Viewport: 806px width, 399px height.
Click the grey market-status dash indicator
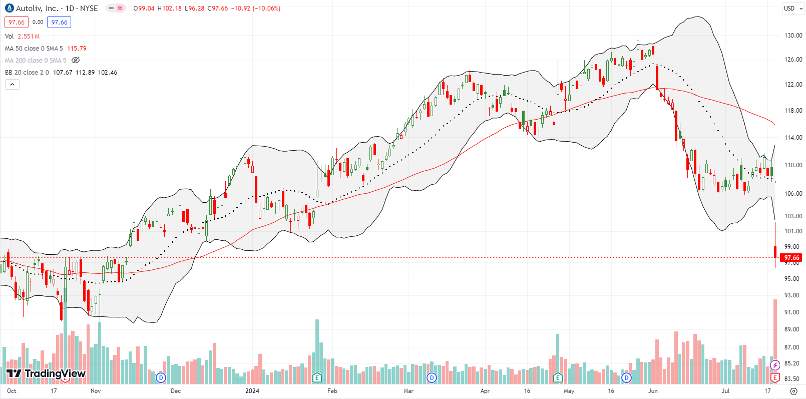pos(111,8)
